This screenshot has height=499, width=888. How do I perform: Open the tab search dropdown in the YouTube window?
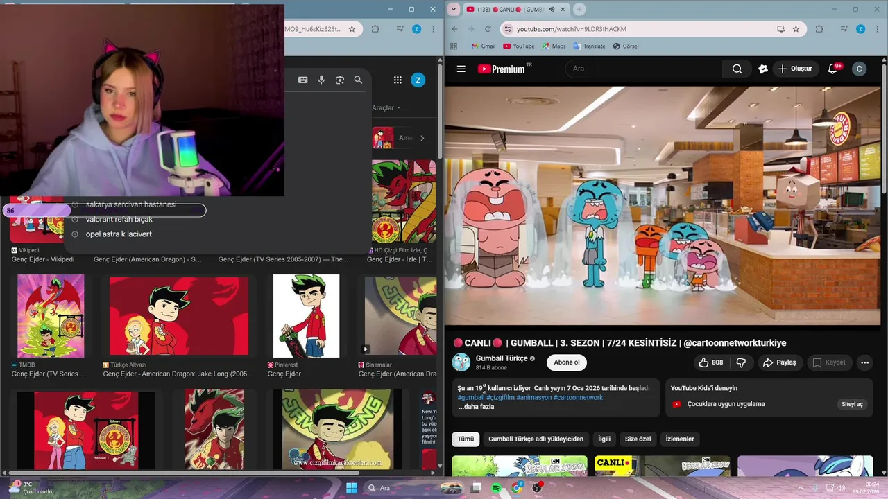(454, 9)
